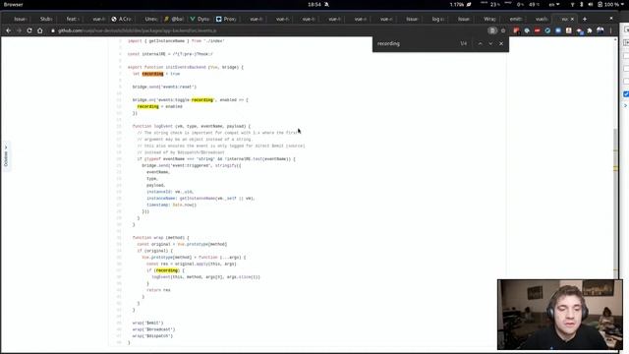Click the "bridge.send('events:reset')" code line
Image resolution: width=629 pixels, height=354 pixels.
pyautogui.click(x=164, y=87)
